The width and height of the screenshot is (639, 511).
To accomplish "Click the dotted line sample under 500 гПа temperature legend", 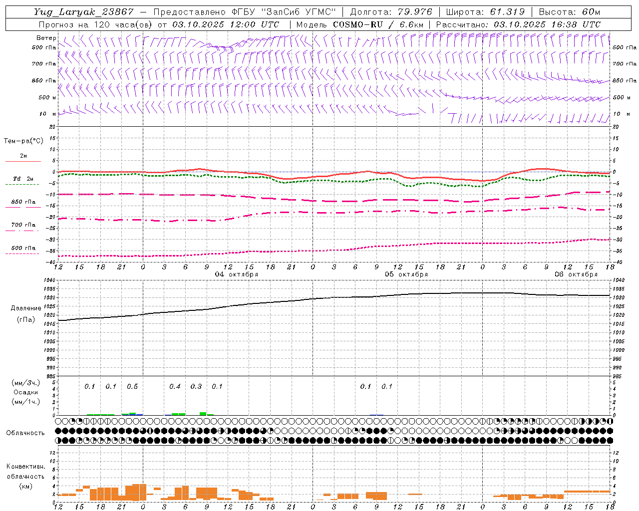I will click(22, 254).
